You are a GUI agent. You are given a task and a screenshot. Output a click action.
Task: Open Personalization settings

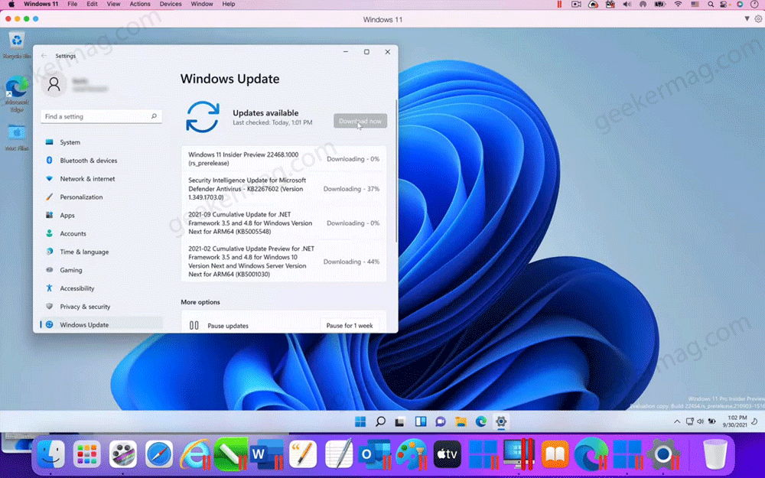coord(102,197)
